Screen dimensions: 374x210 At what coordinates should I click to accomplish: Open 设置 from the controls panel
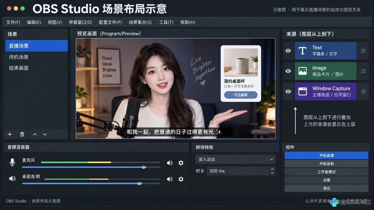326,180
